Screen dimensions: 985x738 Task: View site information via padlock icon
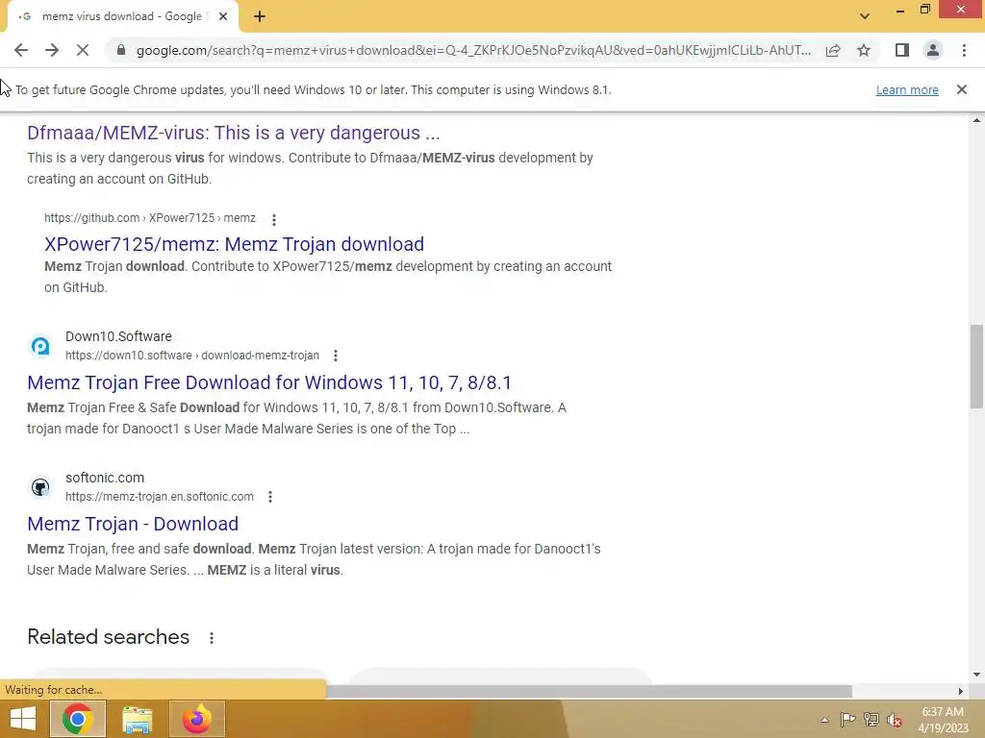coord(121,50)
